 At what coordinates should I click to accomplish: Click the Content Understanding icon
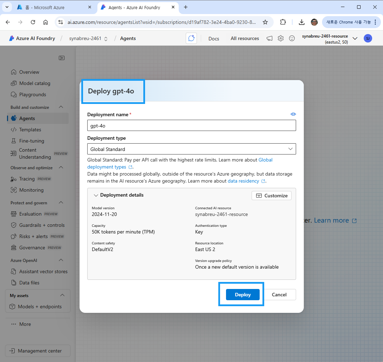tap(13, 153)
